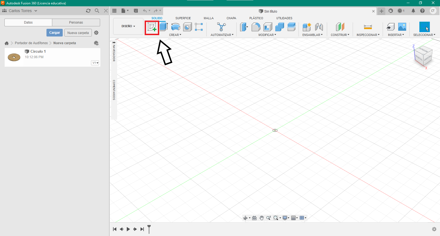
Task: Expand the ENSAMBLAR menu
Action: [312, 35]
